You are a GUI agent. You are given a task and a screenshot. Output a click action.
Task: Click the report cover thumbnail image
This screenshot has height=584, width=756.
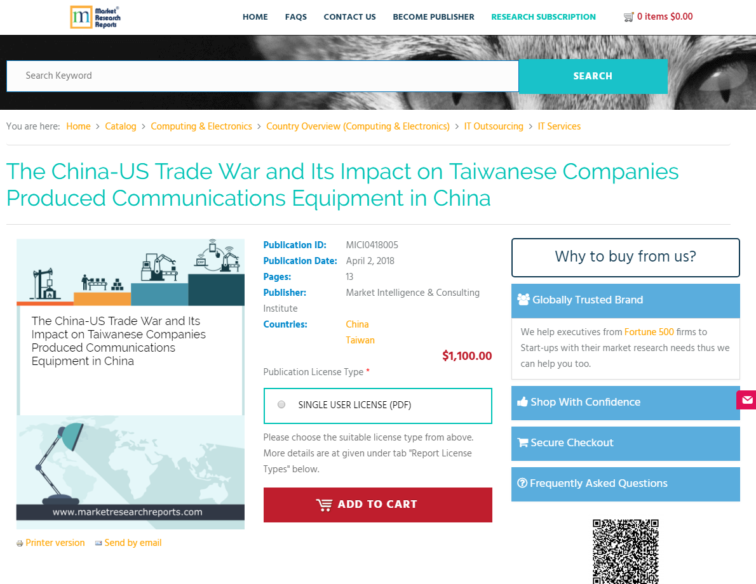(x=130, y=384)
